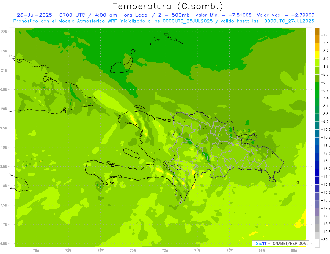Click the yellow swatch below the -3.2 label
The image size is (330, 254).
point(317,55)
